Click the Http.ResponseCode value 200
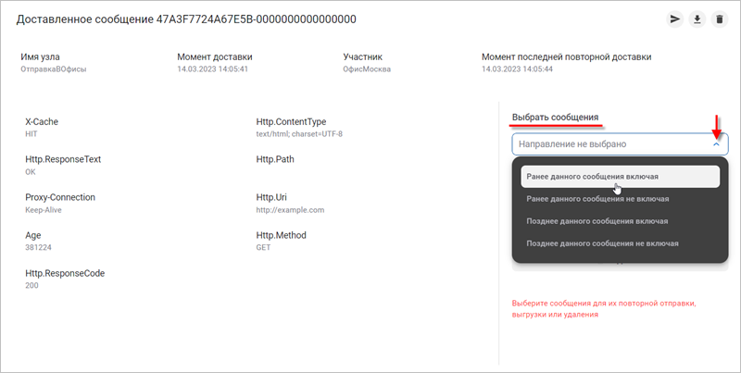 31,286
